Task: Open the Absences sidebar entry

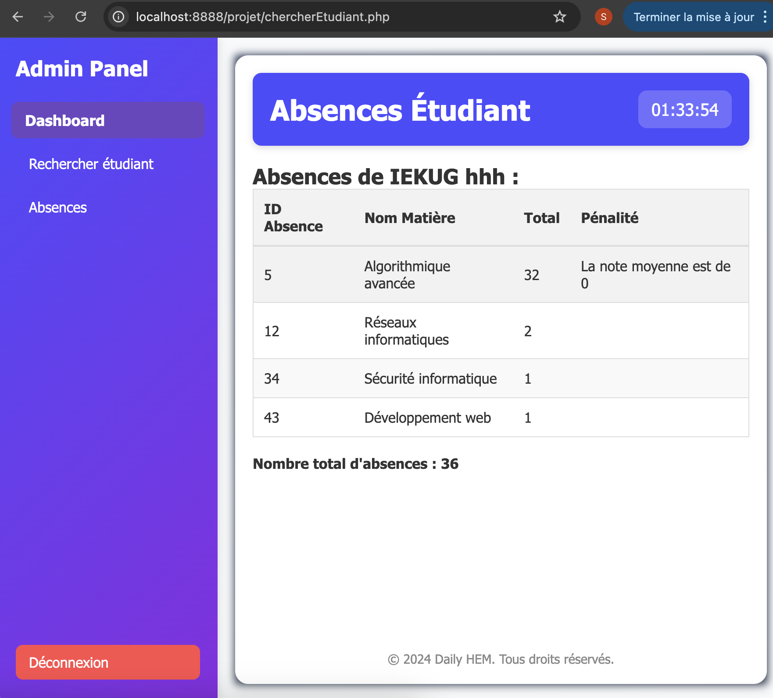Action: point(57,207)
